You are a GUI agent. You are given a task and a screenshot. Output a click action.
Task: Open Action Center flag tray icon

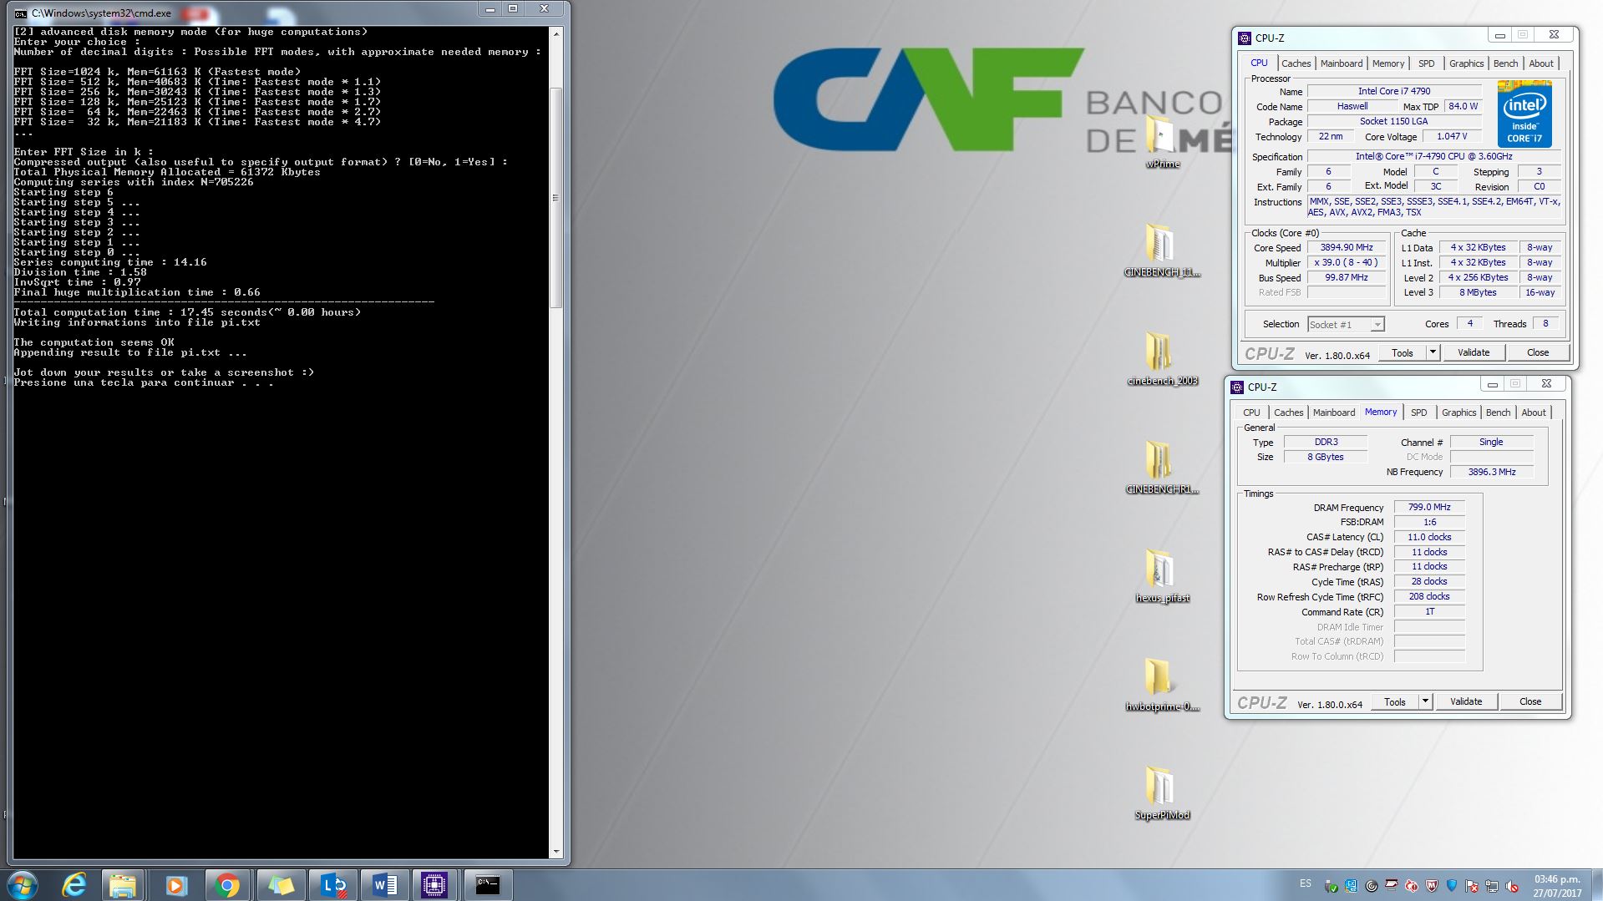[1472, 886]
